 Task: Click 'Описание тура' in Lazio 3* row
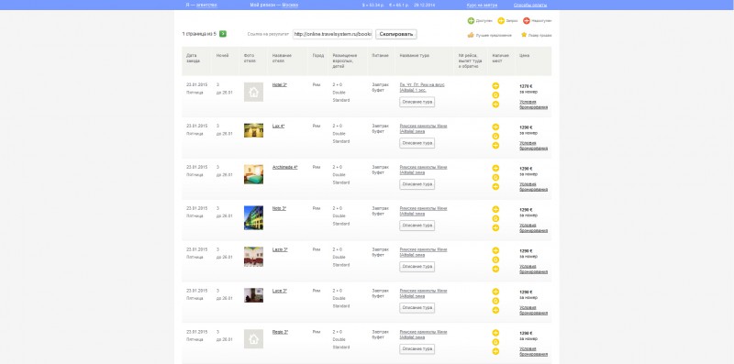[417, 267]
